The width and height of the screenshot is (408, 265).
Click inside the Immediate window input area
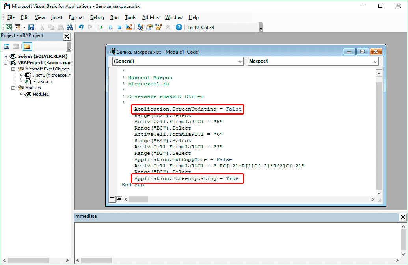tap(237, 238)
